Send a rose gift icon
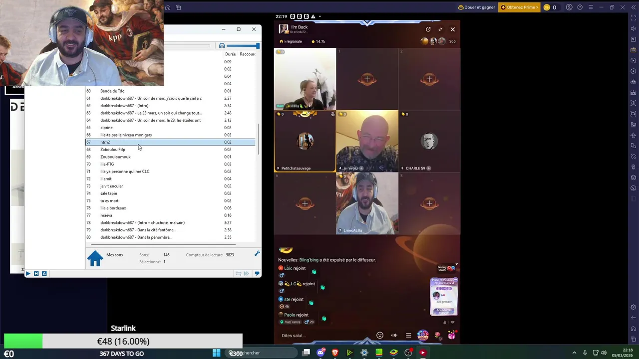639x359 pixels. [438, 336]
